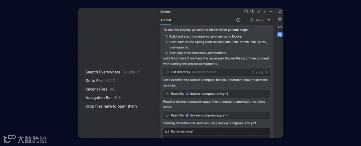Open the Maven tool window icon
The height and width of the screenshot is (146, 361).
click(280, 27)
